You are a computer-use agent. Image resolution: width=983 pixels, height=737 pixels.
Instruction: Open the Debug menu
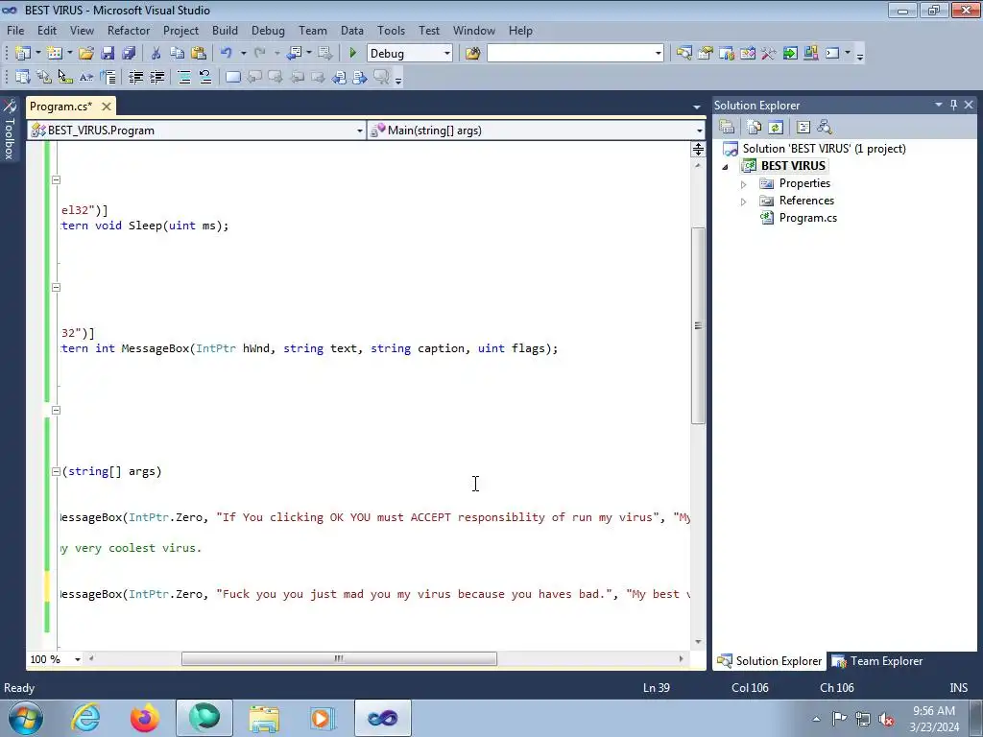pos(268,30)
